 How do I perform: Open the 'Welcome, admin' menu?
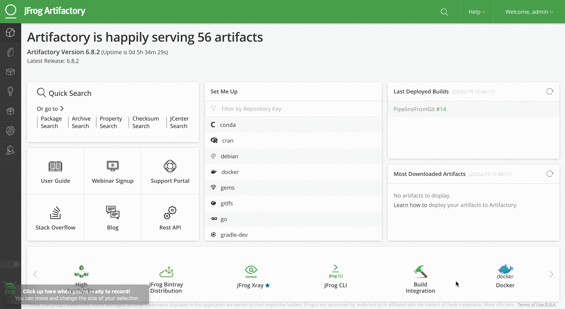pyautogui.click(x=528, y=12)
